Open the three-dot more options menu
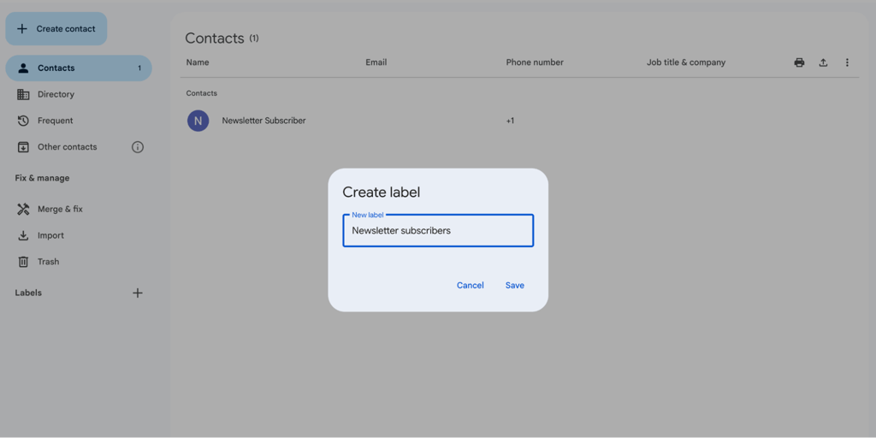This screenshot has height=438, width=876. tap(847, 62)
